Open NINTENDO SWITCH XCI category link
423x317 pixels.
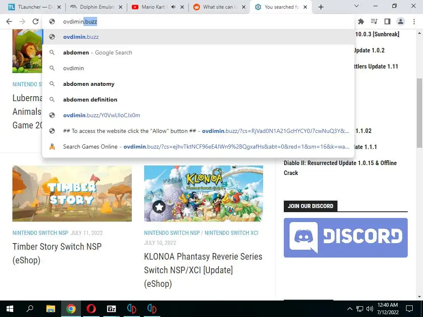[231, 233]
